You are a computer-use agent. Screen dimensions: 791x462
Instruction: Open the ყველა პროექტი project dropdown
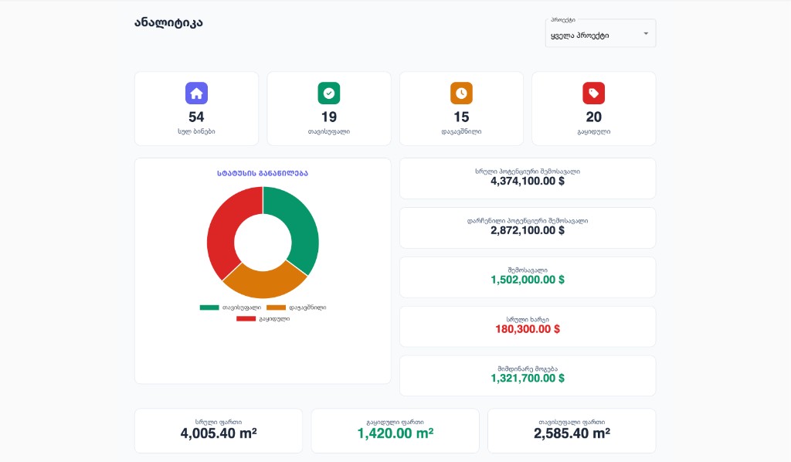click(x=600, y=33)
